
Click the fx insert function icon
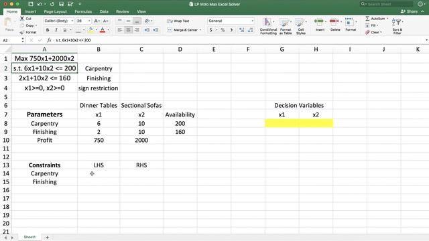tap(49, 40)
